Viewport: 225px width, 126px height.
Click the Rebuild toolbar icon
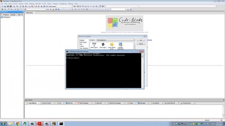(44, 6)
